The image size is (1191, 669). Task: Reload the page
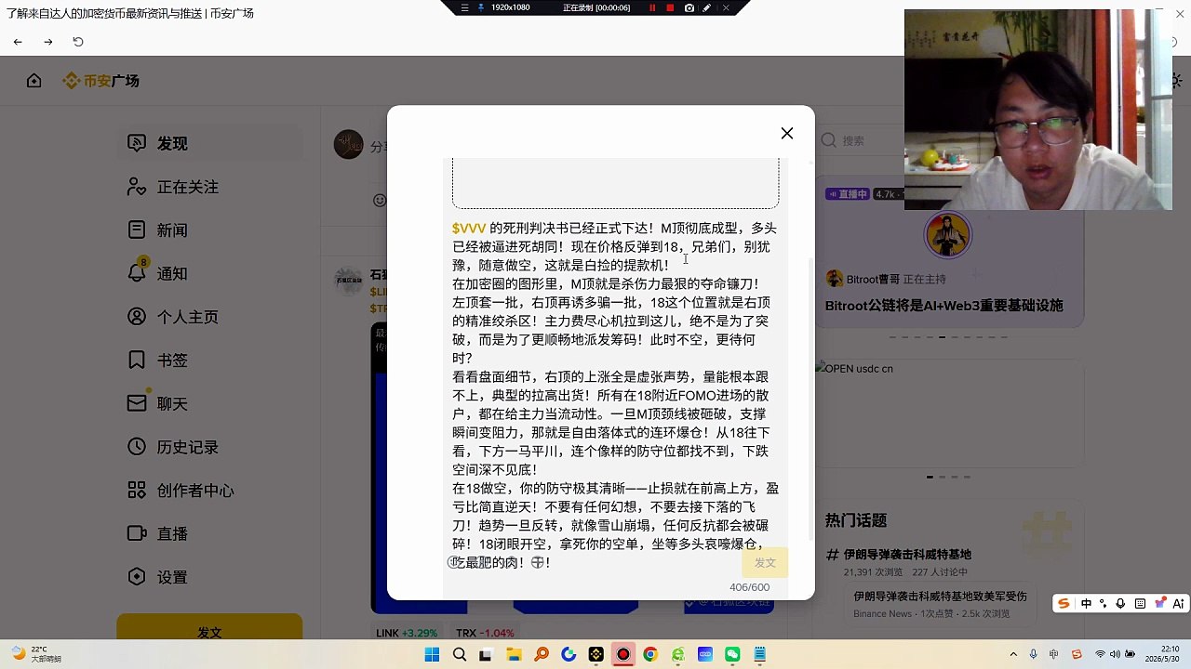tap(78, 42)
